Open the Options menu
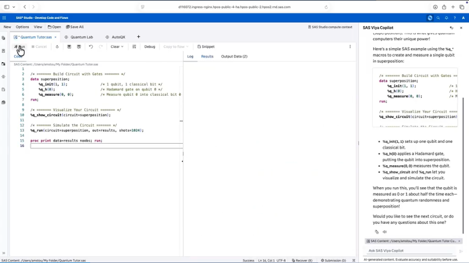Viewport: 469px width, 263px height. click(x=23, y=27)
